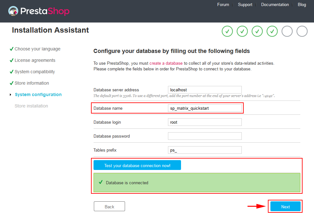Click the fifth empty step circle

coord(287,31)
